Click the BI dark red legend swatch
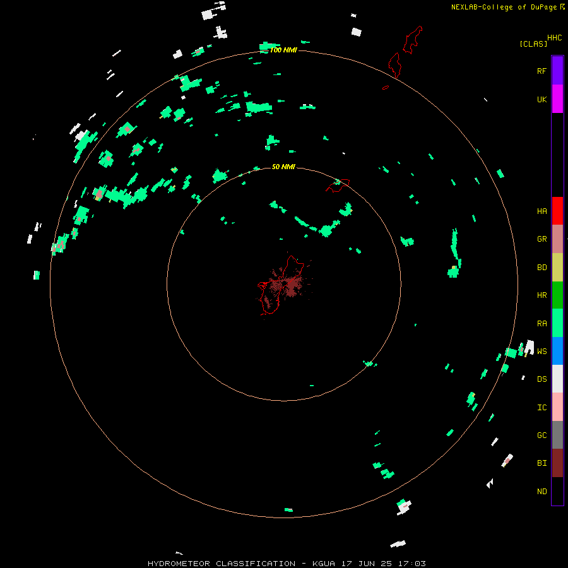568x568 pixels. click(557, 463)
